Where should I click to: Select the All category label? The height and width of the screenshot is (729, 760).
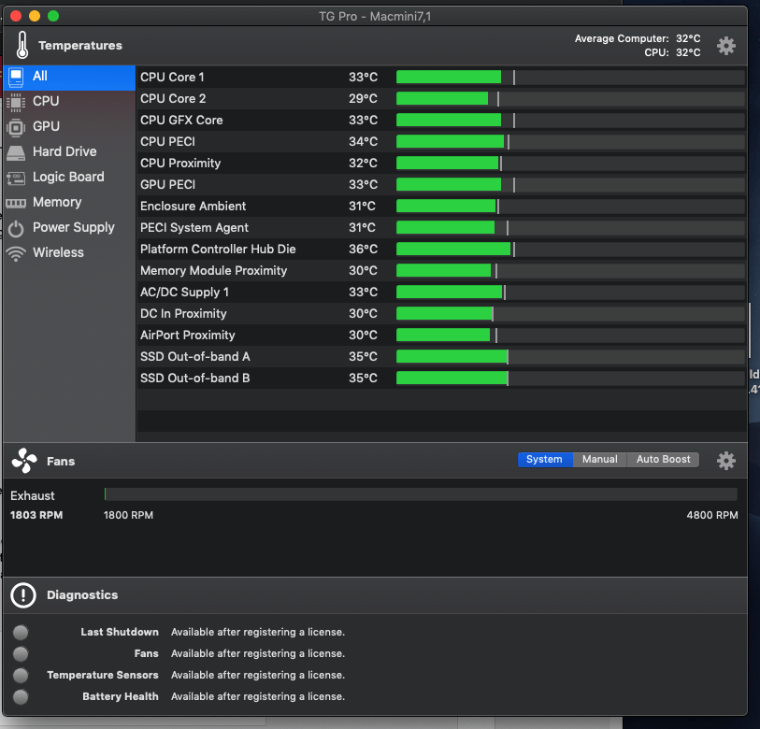click(x=40, y=76)
